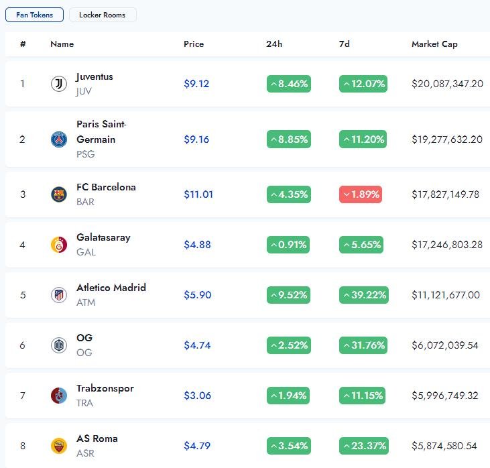
Task: Click Galatasaray market cap $17,246,803.28
Action: tap(447, 245)
